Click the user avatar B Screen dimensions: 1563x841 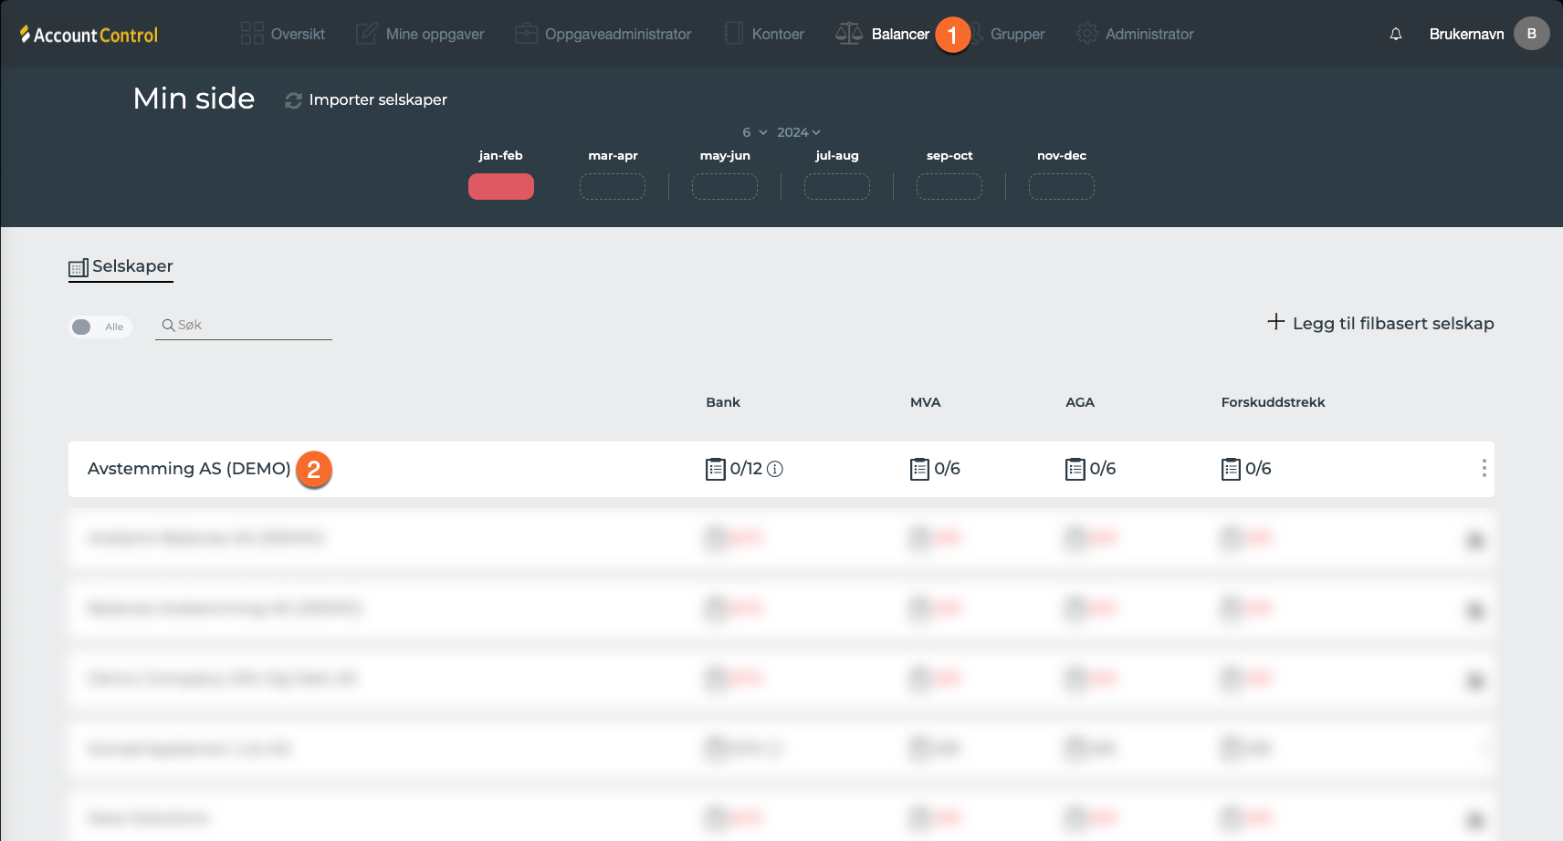point(1531,34)
